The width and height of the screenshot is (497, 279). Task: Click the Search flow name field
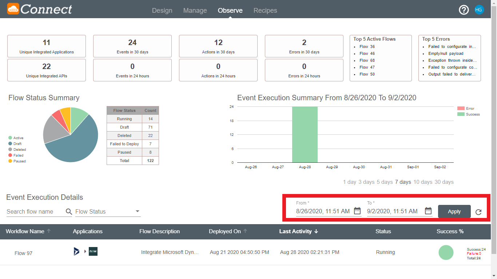35,211
